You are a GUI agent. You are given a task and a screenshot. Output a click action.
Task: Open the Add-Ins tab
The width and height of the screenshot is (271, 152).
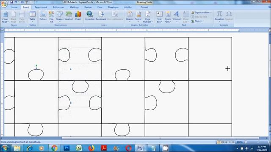click(128, 7)
